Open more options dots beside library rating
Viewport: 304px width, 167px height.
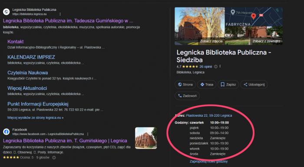(x=220, y=66)
